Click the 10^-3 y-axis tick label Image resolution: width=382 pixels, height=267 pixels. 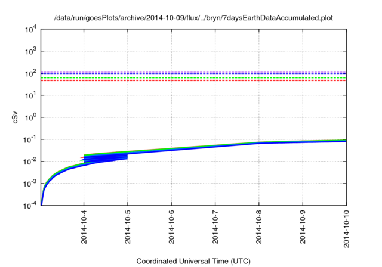pyautogui.click(x=30, y=184)
